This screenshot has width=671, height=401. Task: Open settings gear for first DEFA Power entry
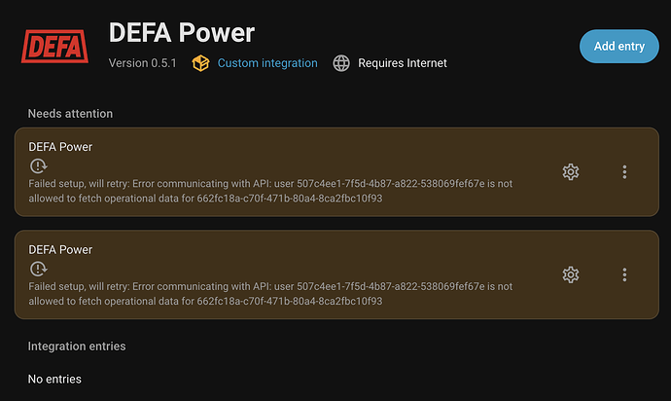571,172
